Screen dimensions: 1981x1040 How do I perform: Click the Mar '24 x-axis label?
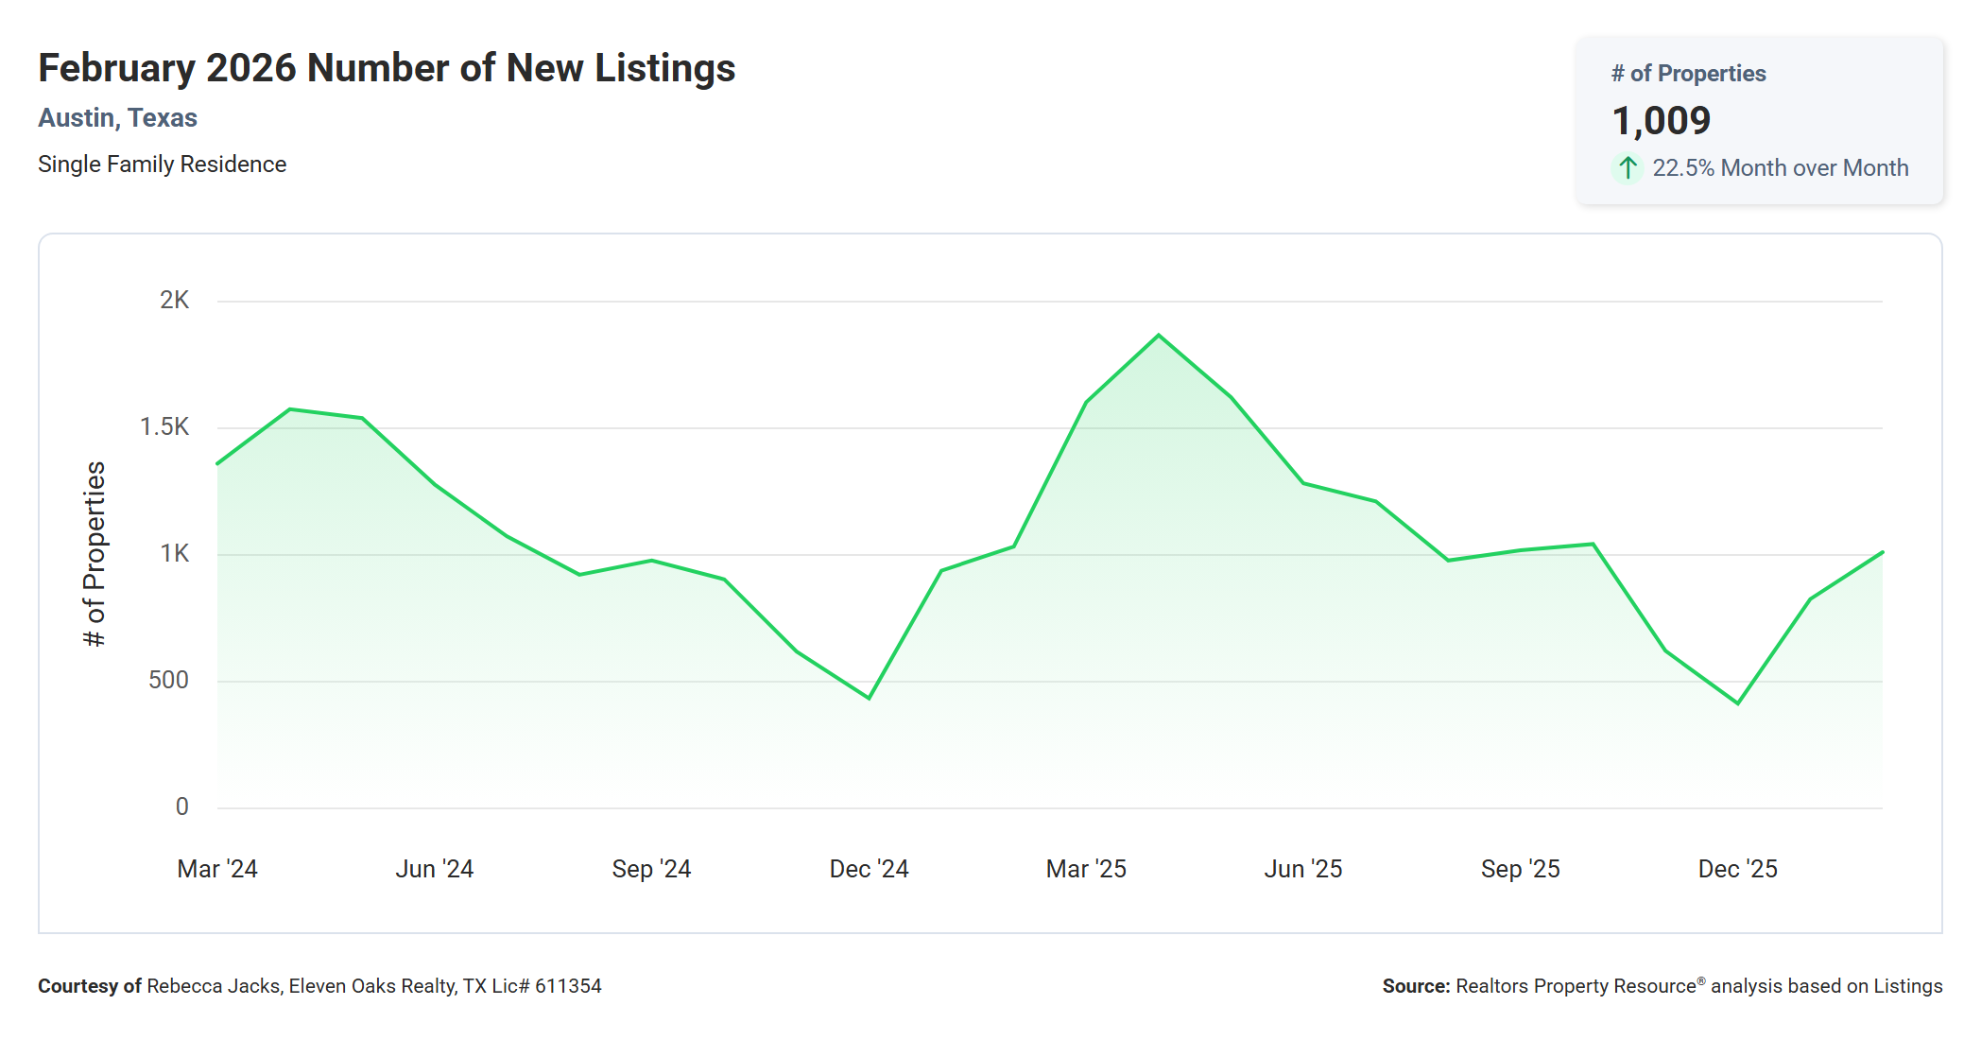pyautogui.click(x=217, y=869)
